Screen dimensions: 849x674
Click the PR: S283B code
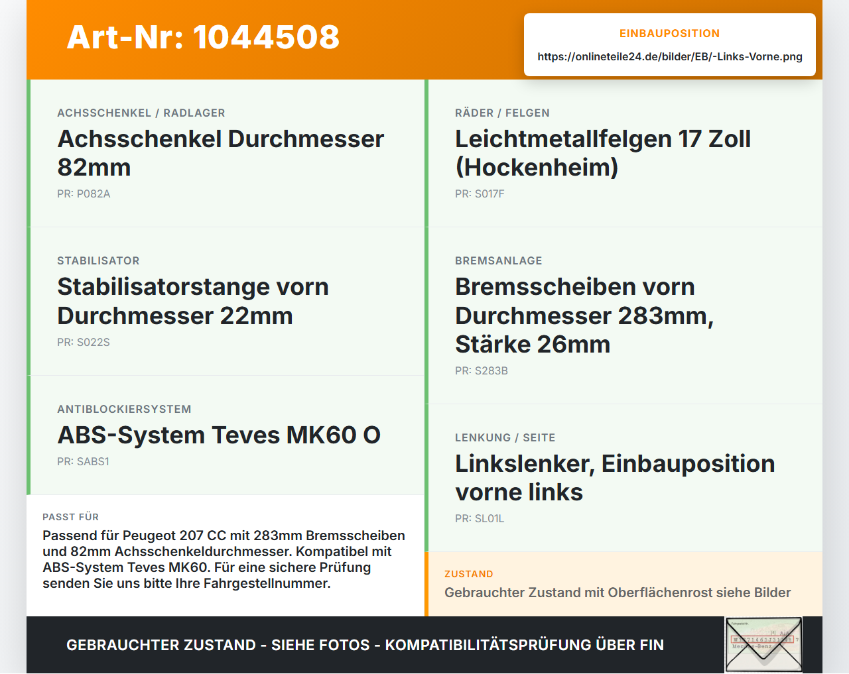482,370
